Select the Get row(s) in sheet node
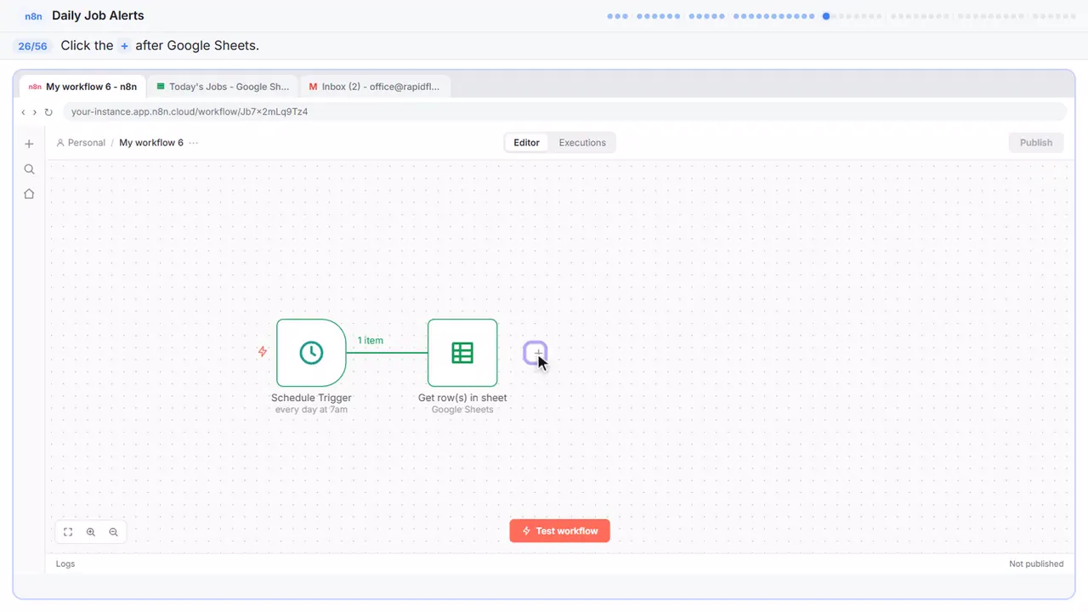The height and width of the screenshot is (612, 1088). (462, 353)
